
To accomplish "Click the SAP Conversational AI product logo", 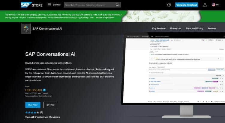I will (x=26, y=28).
